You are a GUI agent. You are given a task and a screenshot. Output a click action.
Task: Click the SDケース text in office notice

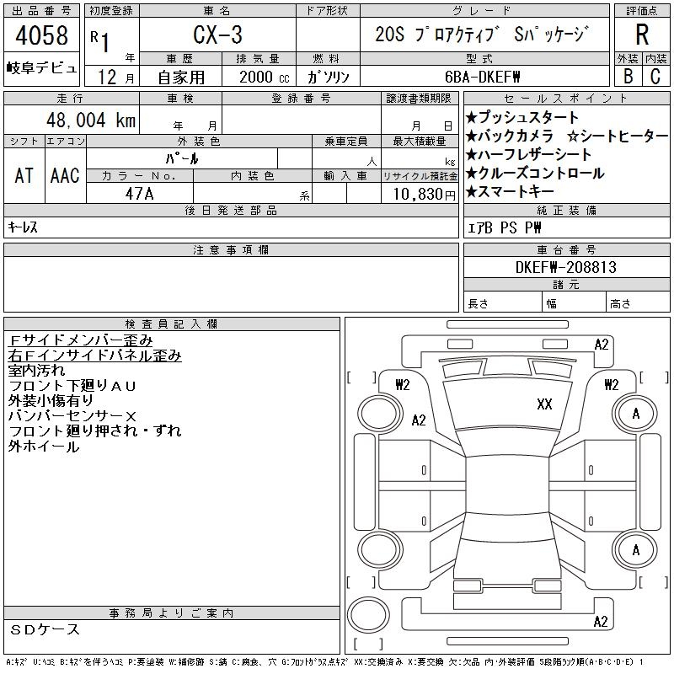click(x=45, y=629)
